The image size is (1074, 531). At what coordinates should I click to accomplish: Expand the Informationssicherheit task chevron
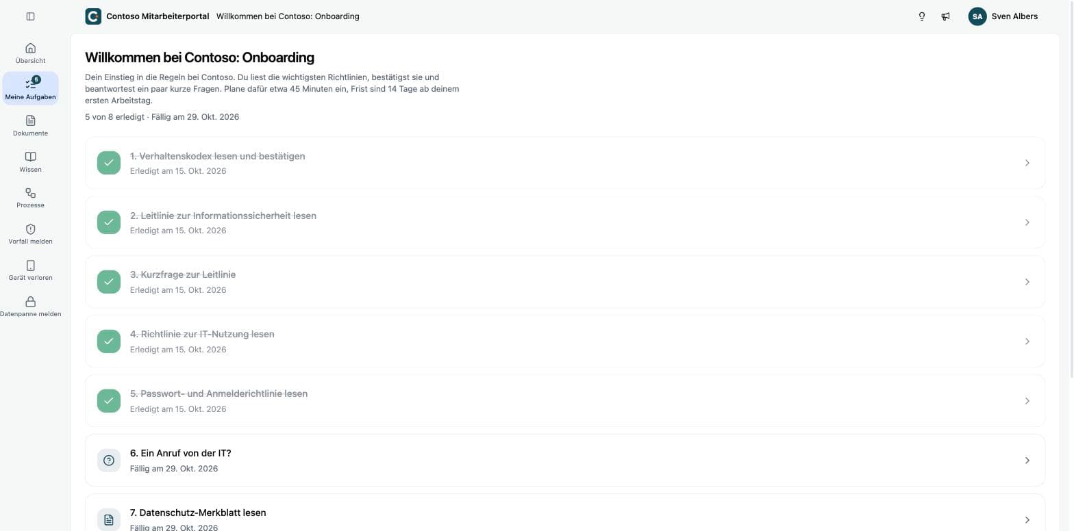coord(1027,222)
